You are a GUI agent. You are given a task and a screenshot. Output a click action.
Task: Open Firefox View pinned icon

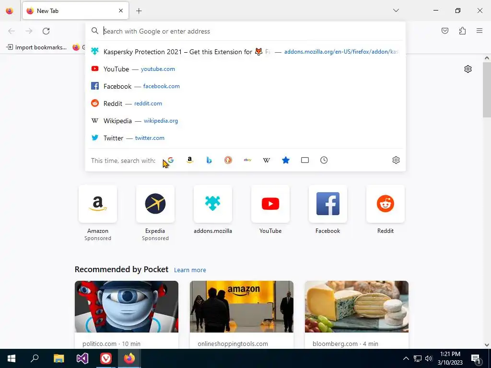coord(10,11)
